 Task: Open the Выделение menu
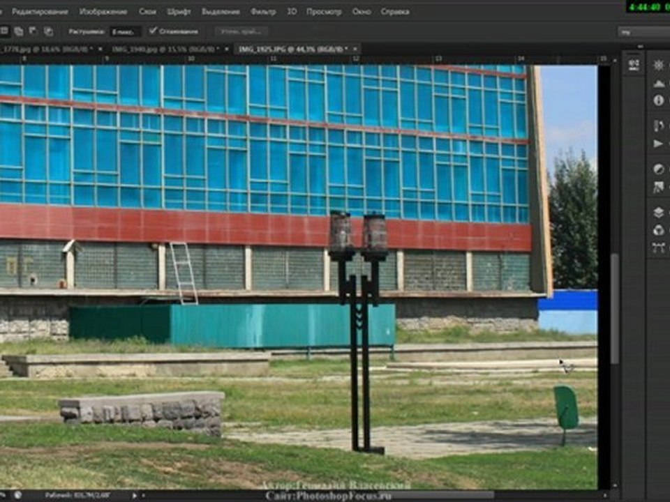click(221, 12)
